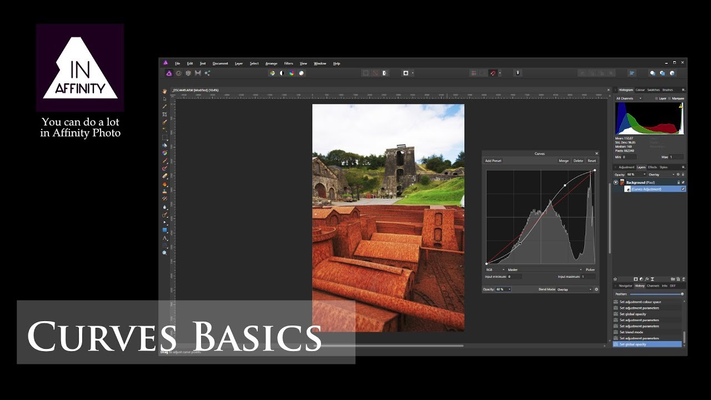Toggle Background layer visibility checkbox

[x=683, y=182]
